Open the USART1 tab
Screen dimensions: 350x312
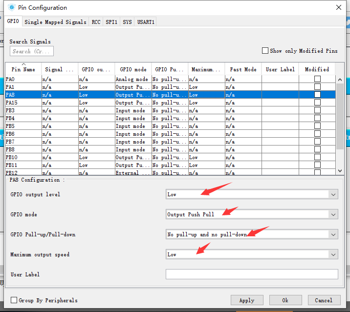pos(146,22)
